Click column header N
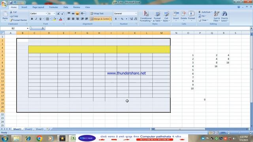 176,33
